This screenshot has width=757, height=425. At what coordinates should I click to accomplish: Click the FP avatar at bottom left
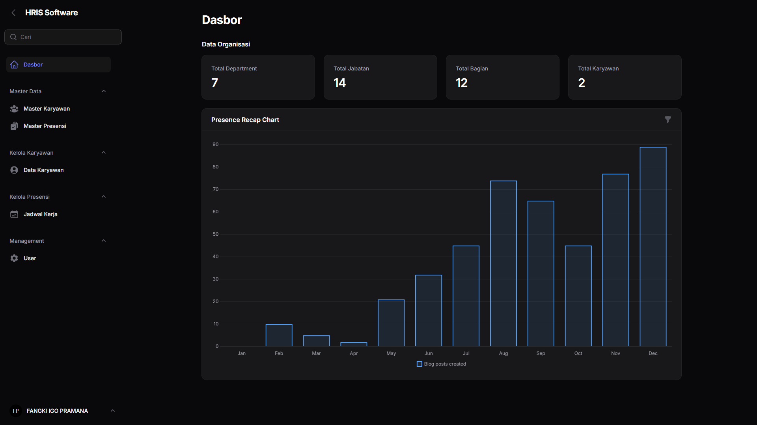(16, 411)
